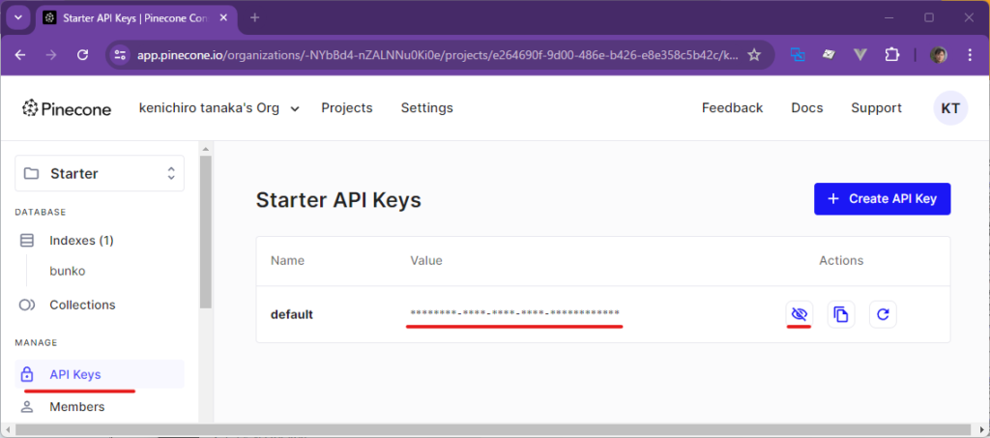
Task: Open the KT user avatar menu
Action: 950,108
